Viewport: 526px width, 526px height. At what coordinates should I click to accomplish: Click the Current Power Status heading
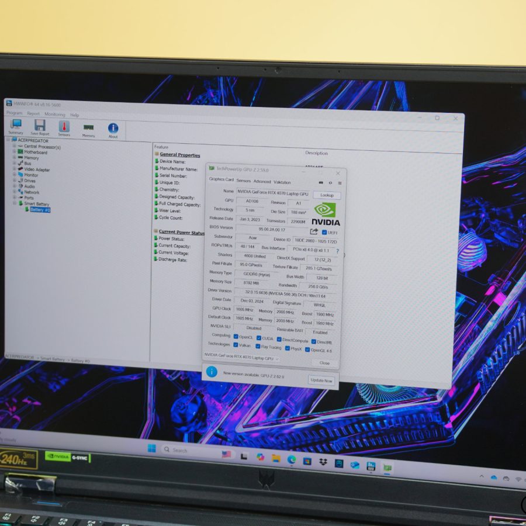click(x=182, y=232)
